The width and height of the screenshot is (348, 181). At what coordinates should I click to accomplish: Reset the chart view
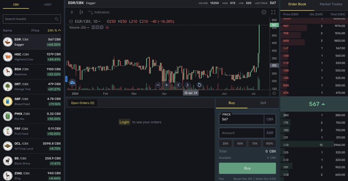pyautogui.click(x=199, y=85)
